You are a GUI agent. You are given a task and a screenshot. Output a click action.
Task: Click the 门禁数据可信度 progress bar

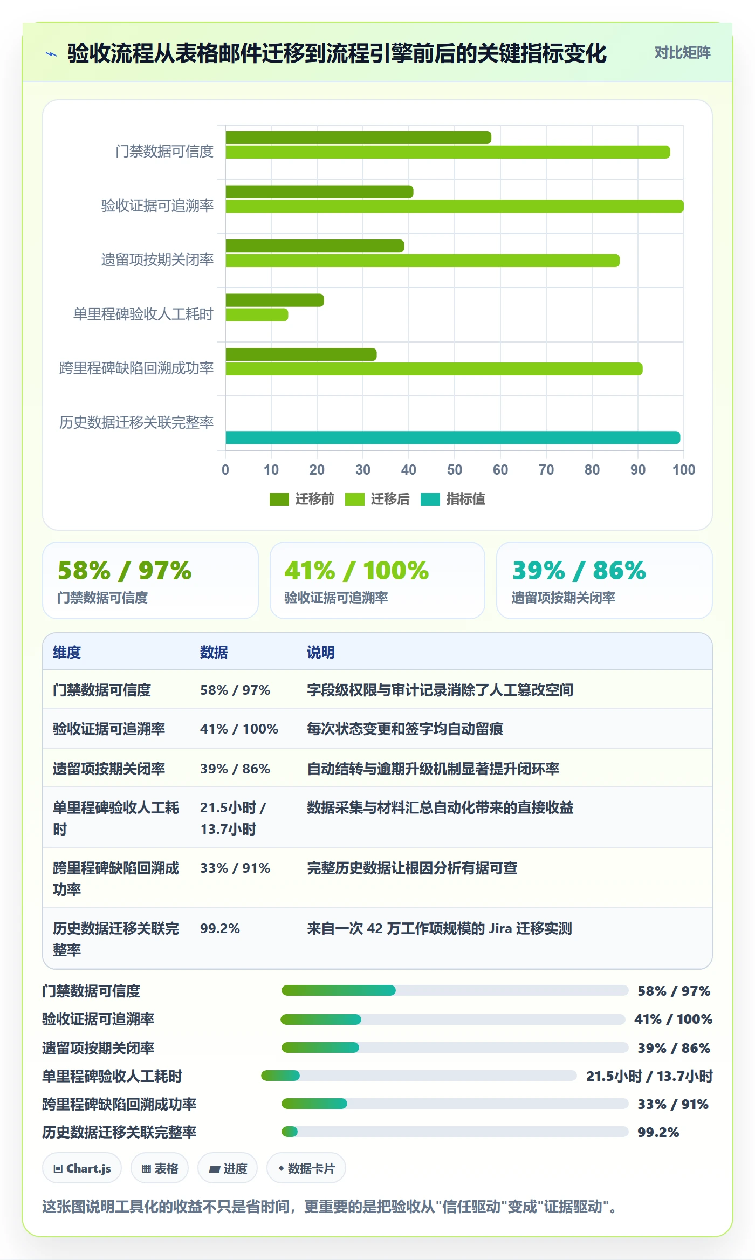point(455,990)
